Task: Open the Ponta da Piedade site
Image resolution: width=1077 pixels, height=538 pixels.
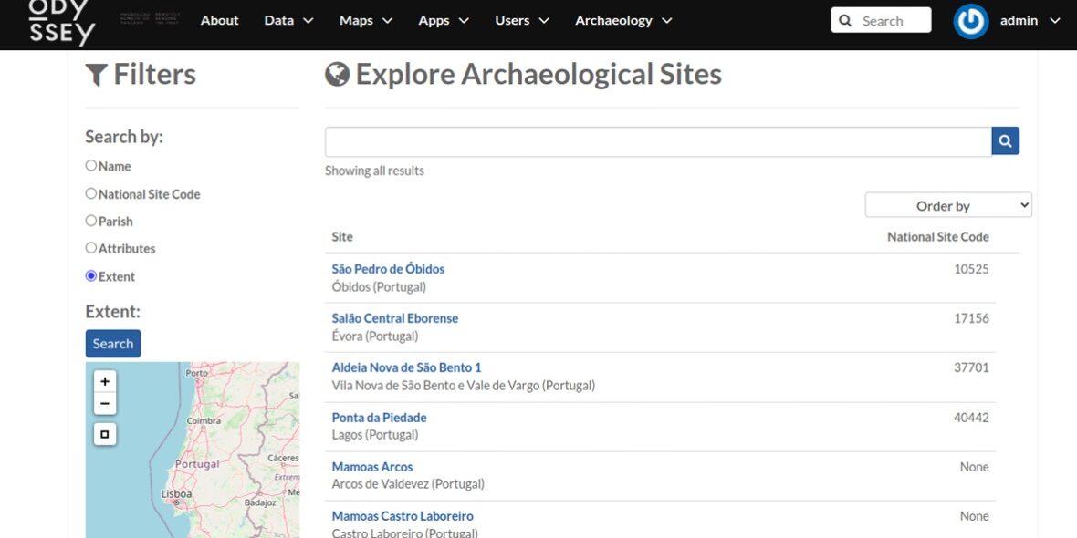Action: click(x=379, y=418)
